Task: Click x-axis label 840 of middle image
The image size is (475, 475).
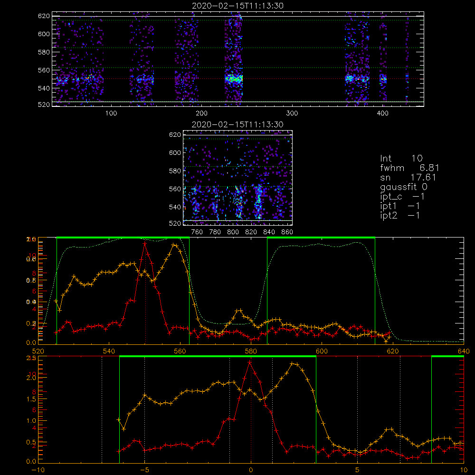Action: tap(269, 232)
